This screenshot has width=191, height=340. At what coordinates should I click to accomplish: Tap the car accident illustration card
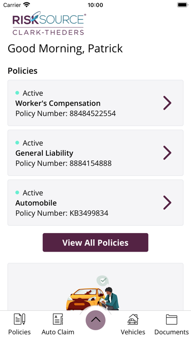click(95, 287)
